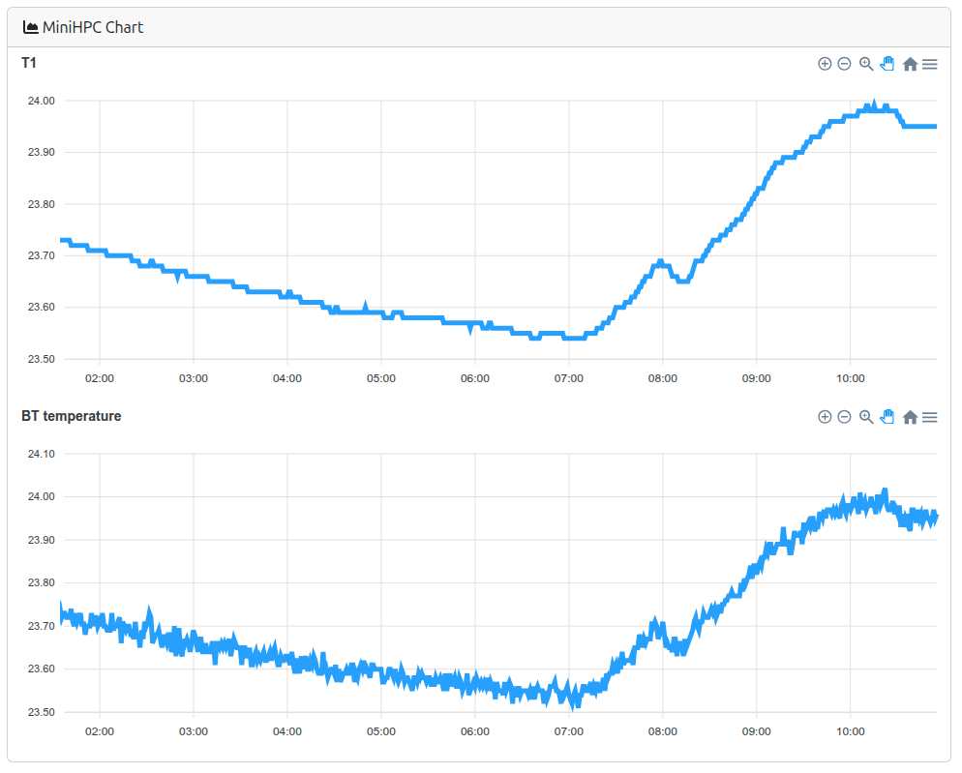Activate selection zoom on T1 chart
Screen dimensions: 962x773
(866, 64)
